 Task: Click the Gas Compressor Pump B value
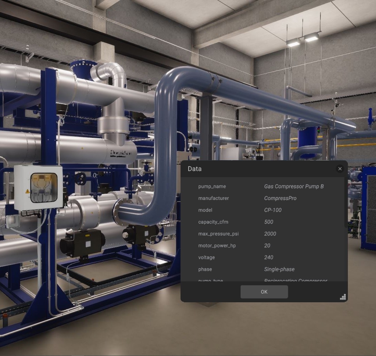[x=294, y=186]
